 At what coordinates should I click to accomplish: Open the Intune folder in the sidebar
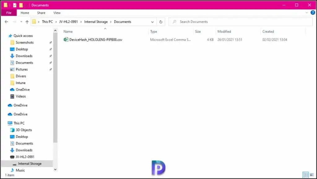click(21, 83)
